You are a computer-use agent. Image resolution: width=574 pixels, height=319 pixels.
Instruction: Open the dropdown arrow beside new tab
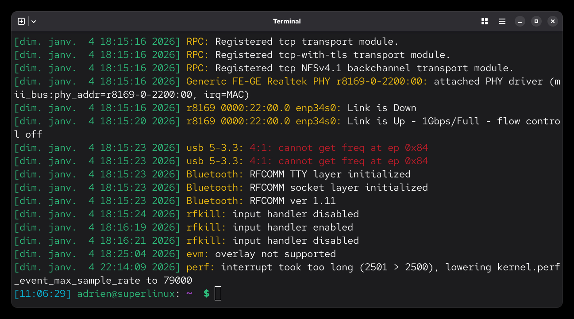[x=34, y=21]
